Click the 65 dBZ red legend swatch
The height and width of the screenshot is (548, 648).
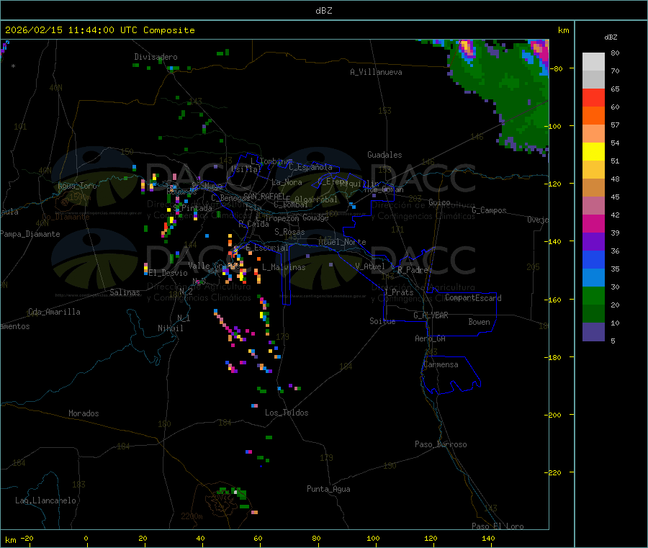tap(593, 97)
